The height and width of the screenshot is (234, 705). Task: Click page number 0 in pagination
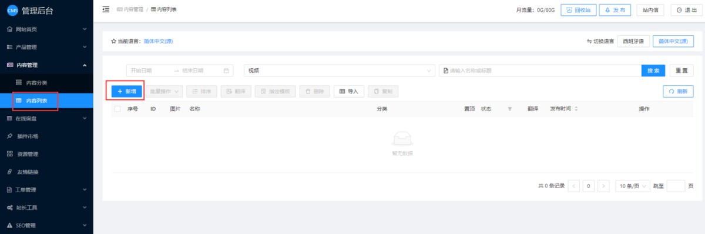click(589, 186)
